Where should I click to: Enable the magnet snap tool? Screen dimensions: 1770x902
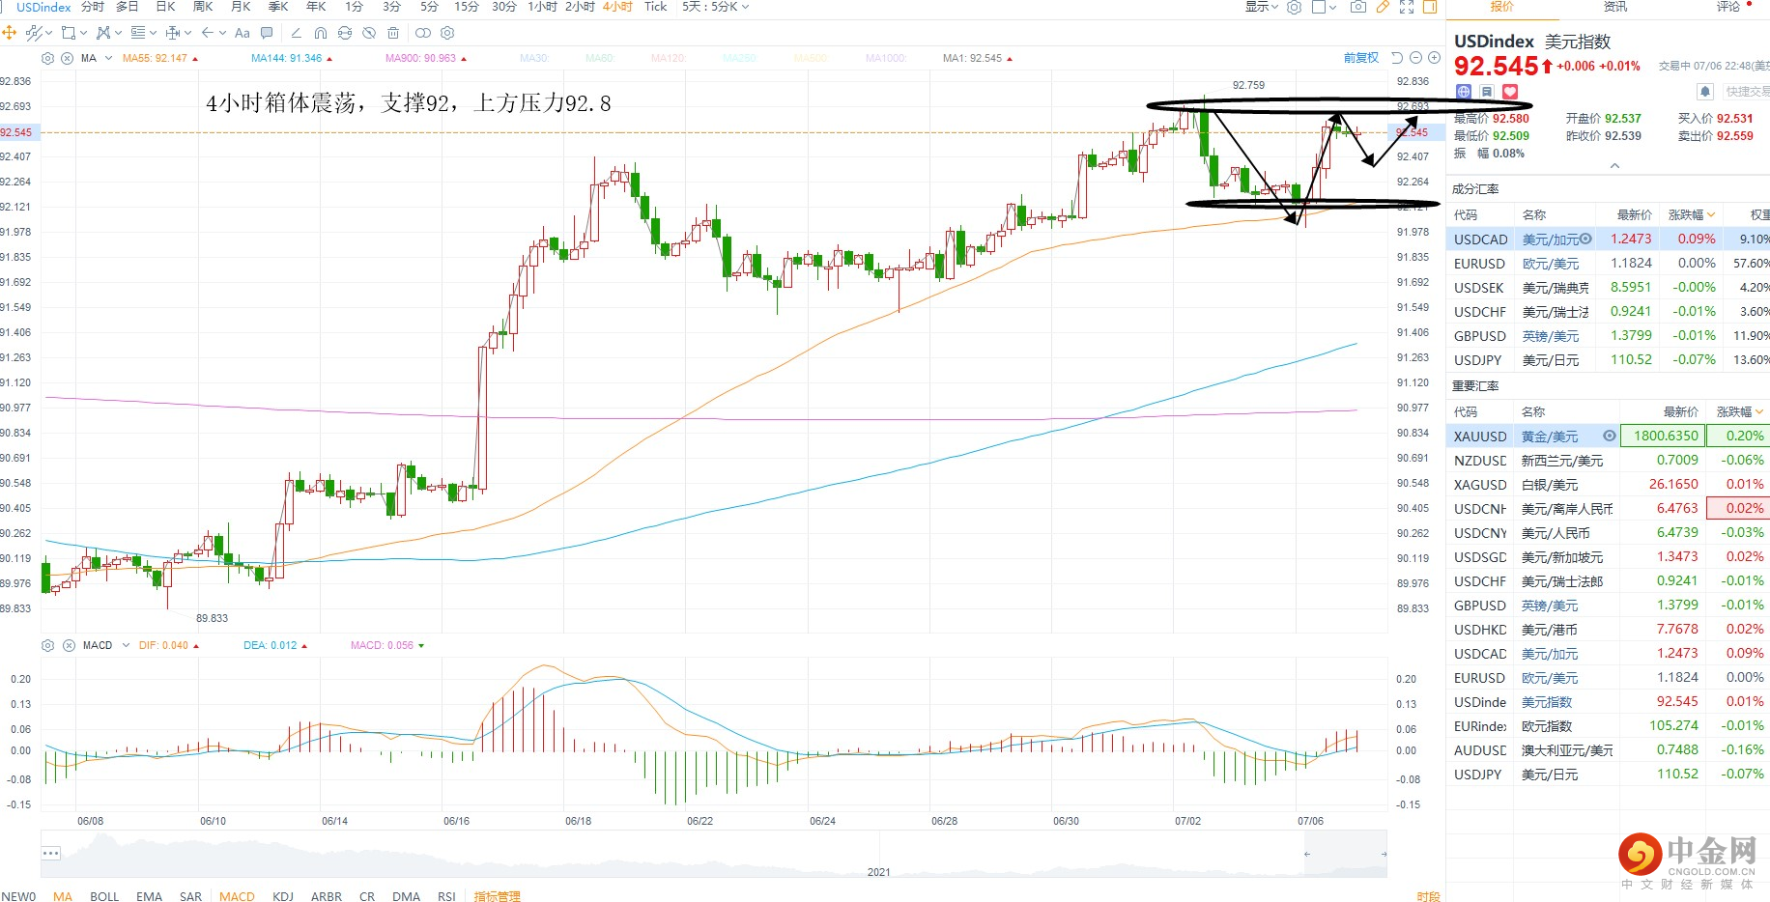(x=321, y=33)
